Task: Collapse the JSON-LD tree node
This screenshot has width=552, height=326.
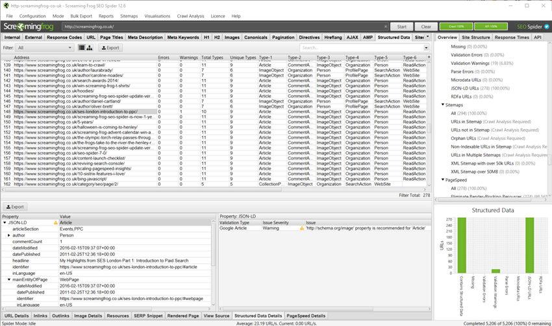Action: click(x=5, y=222)
